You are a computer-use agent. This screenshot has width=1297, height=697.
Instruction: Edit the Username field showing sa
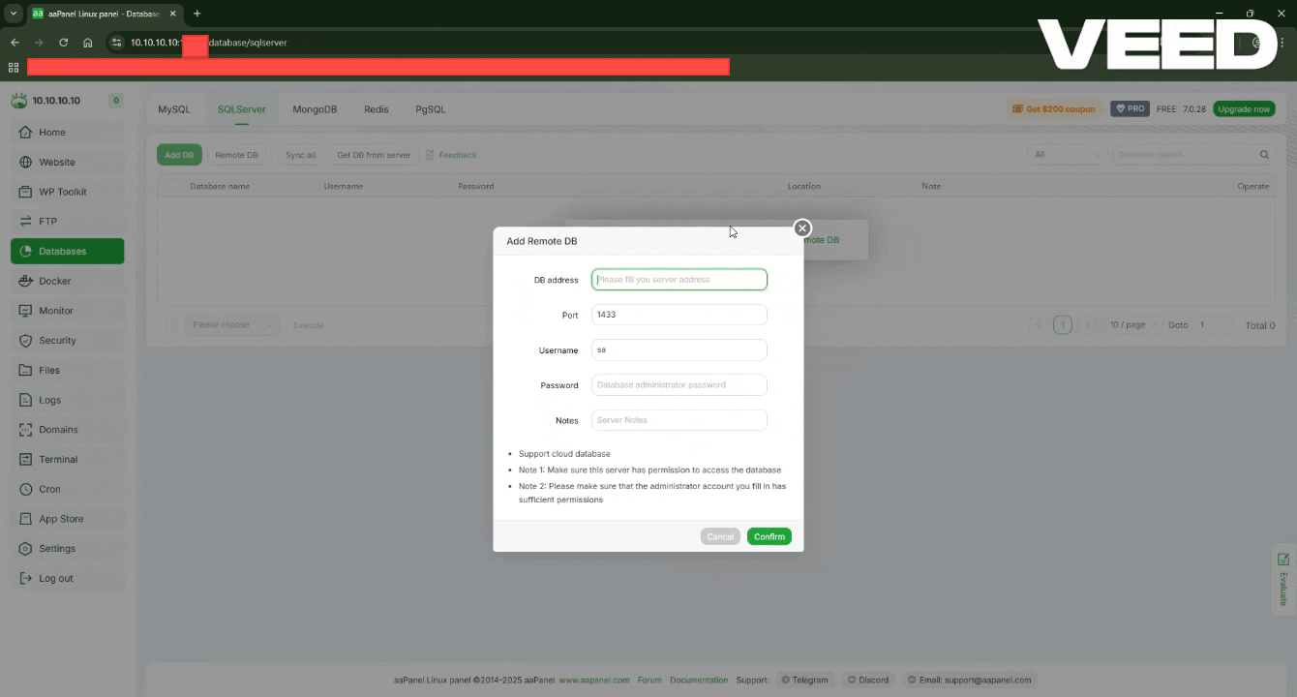679,349
